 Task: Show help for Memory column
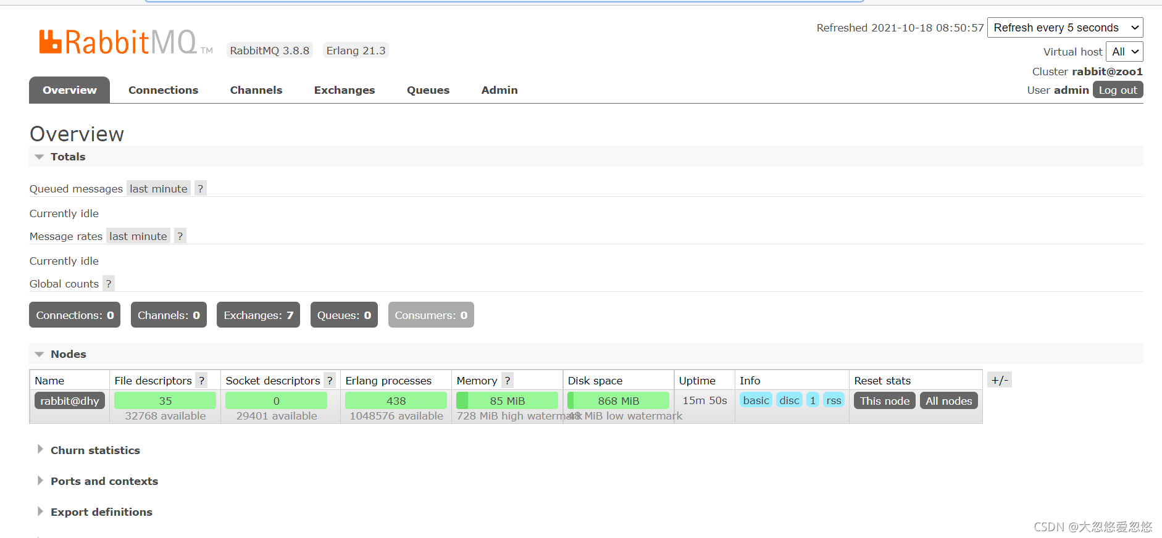(507, 380)
